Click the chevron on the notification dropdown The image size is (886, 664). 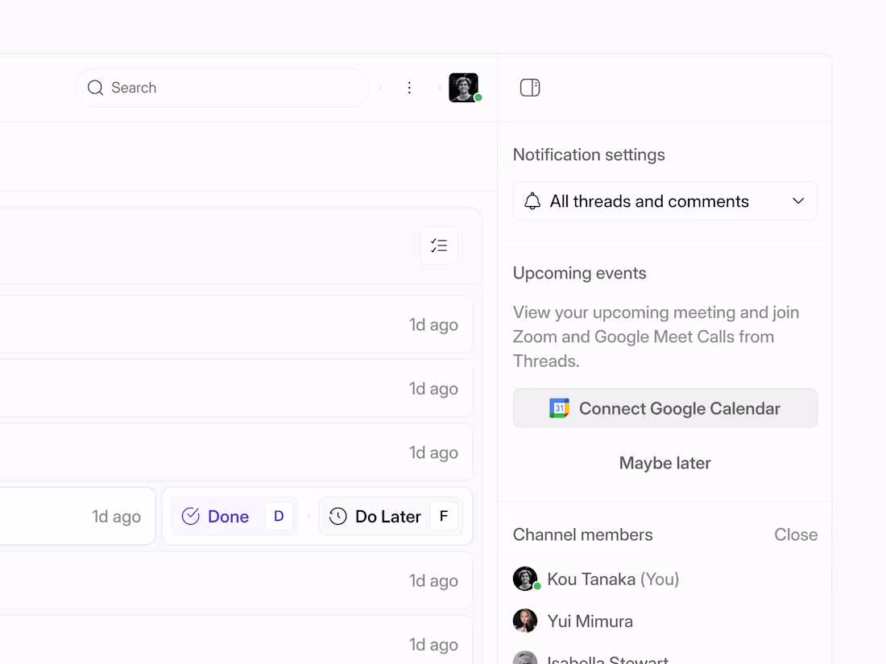pyautogui.click(x=798, y=200)
